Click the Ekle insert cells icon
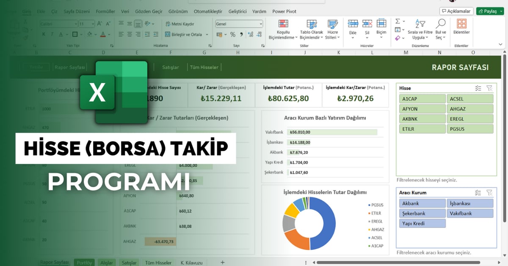 click(353, 24)
